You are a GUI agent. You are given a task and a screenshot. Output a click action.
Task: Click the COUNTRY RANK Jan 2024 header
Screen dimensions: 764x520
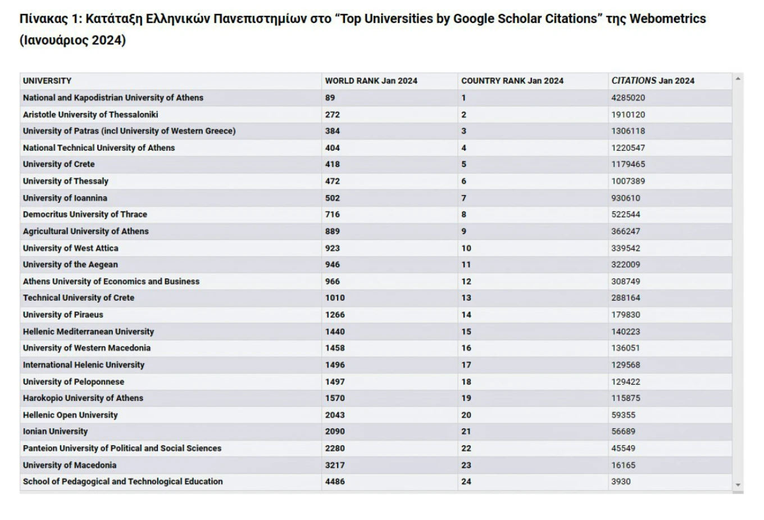click(x=512, y=81)
